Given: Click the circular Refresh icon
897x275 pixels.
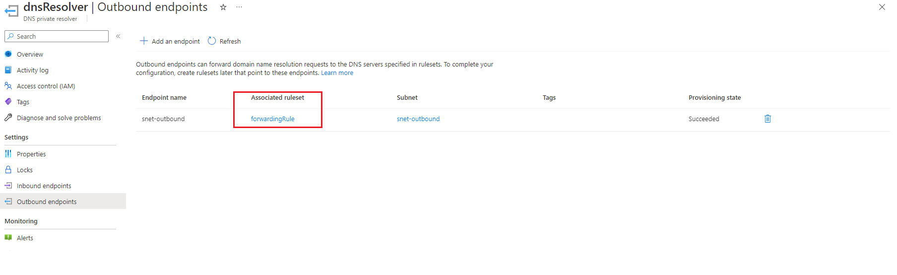Looking at the screenshot, I should [x=212, y=41].
